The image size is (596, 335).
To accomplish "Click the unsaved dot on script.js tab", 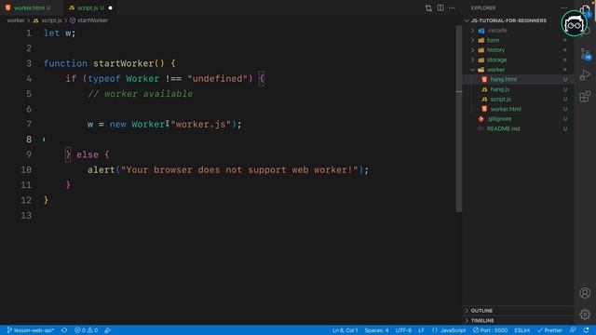I will pyautogui.click(x=110, y=8).
